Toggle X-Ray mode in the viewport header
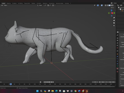124x93 pixels. 106,5
